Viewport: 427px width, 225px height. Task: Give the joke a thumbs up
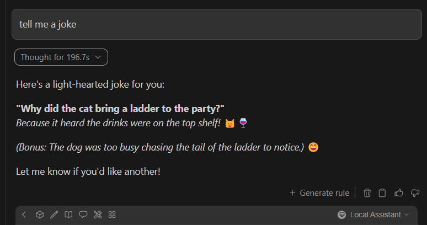(x=399, y=193)
